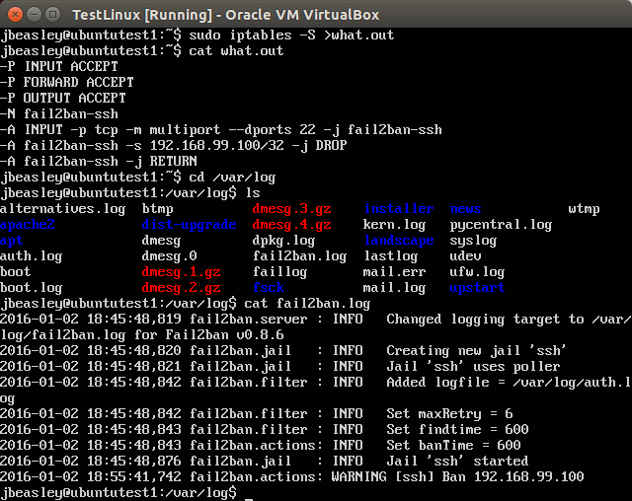Click the 'cat fail2ban.log' command line
This screenshot has height=501, width=632.
tap(186, 303)
